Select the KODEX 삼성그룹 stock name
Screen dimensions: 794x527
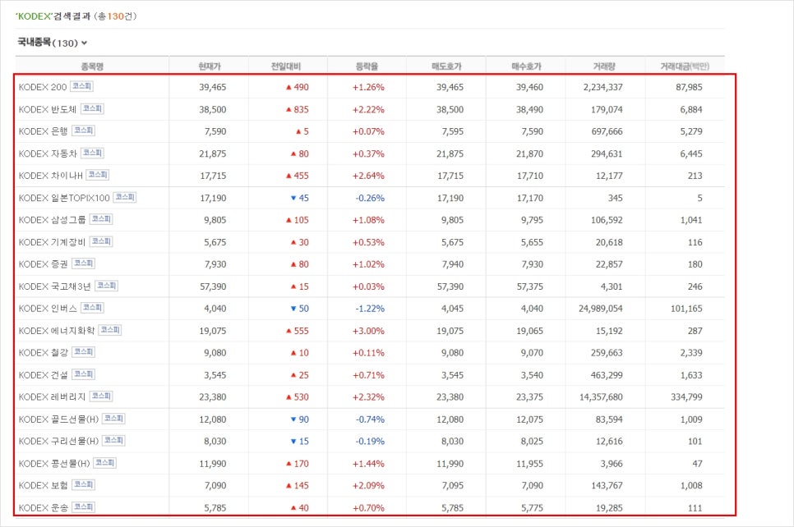pos(52,220)
